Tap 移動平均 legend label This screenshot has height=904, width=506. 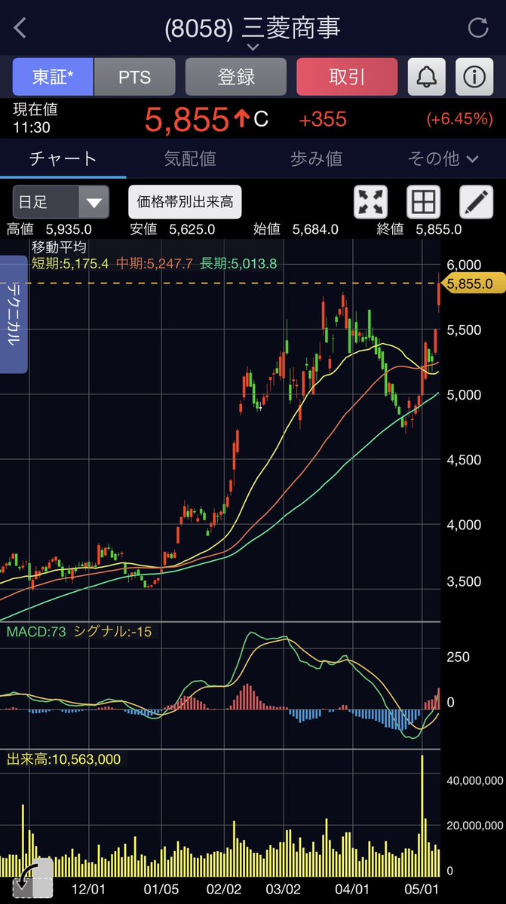point(59,248)
